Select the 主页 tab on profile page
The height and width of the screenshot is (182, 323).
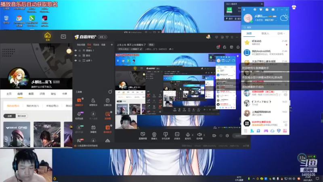tap(9, 94)
